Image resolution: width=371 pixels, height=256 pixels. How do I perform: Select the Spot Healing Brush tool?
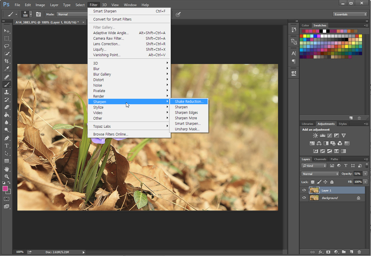(x=7, y=77)
